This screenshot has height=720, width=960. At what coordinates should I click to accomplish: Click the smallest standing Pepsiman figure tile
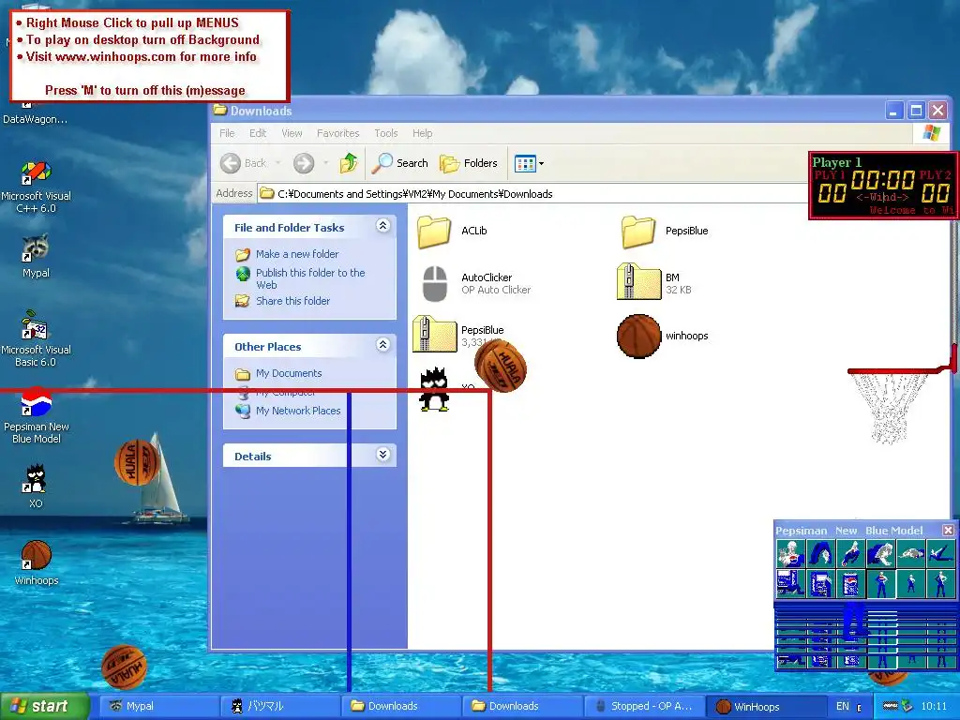911,583
